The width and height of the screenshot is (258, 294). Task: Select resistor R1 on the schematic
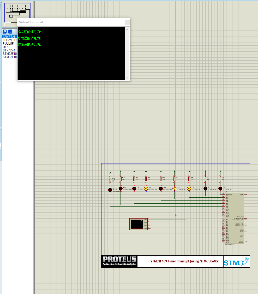tap(146, 179)
